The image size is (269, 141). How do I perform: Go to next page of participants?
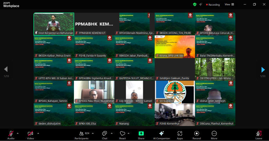(263, 70)
